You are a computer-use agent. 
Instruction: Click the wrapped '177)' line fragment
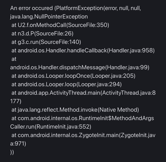point(16,101)
